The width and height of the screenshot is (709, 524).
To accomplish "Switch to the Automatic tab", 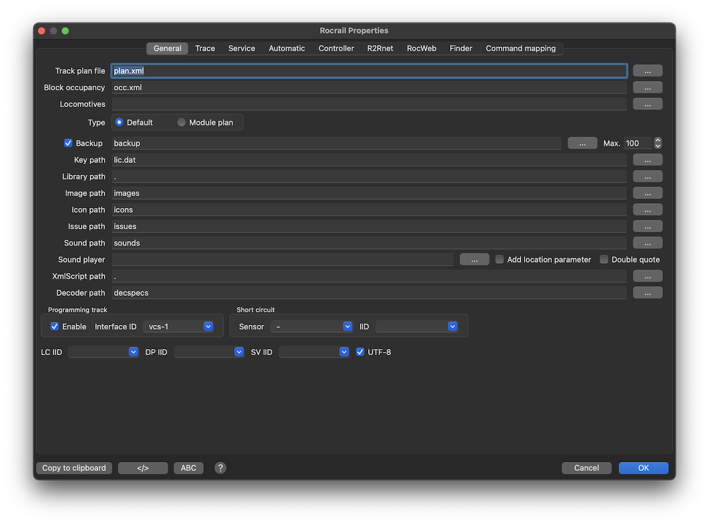I will pyautogui.click(x=287, y=48).
